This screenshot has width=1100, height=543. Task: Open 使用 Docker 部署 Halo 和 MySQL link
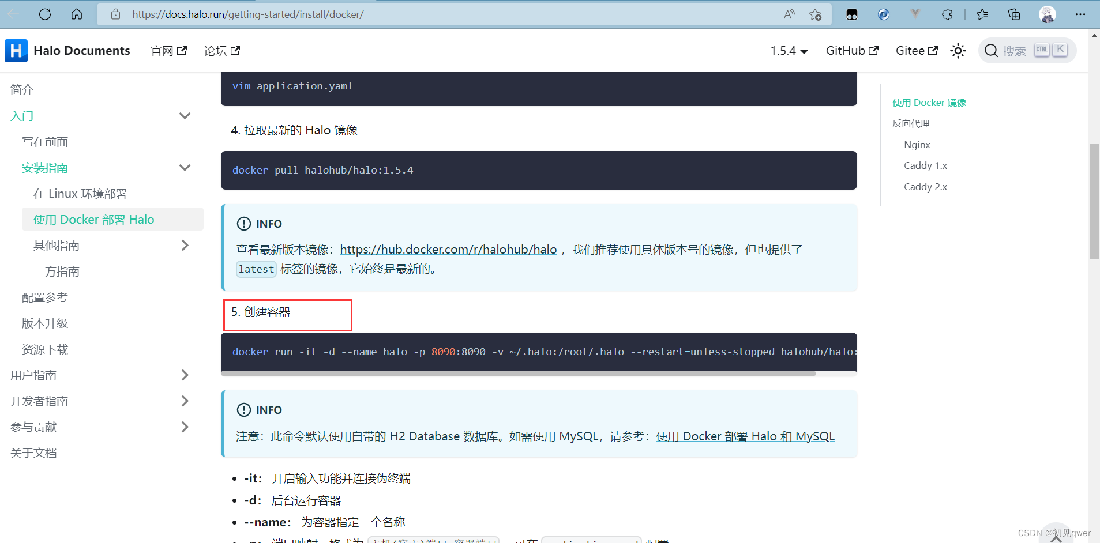tap(745, 436)
